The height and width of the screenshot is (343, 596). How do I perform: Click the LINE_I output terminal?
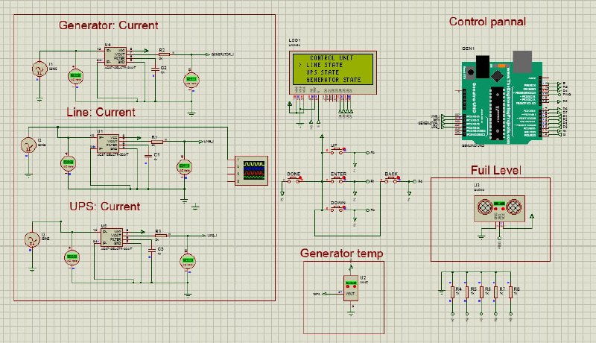pos(206,142)
